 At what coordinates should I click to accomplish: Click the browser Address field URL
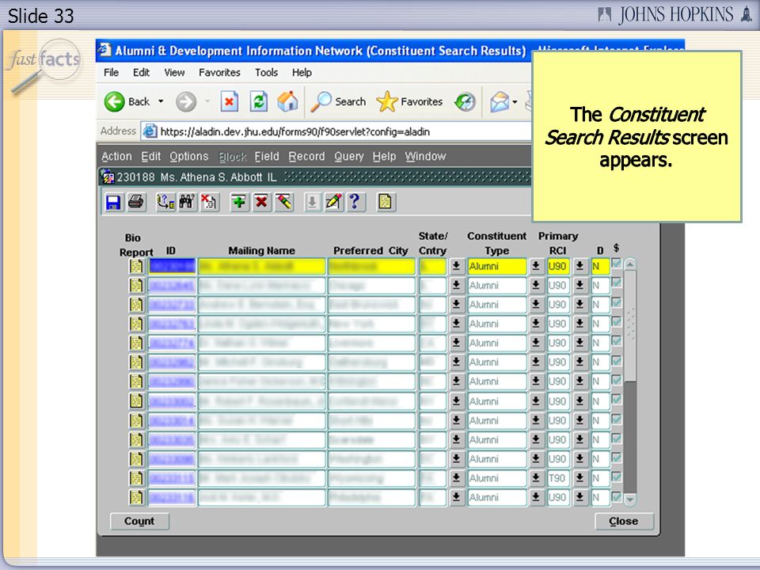[x=294, y=132]
